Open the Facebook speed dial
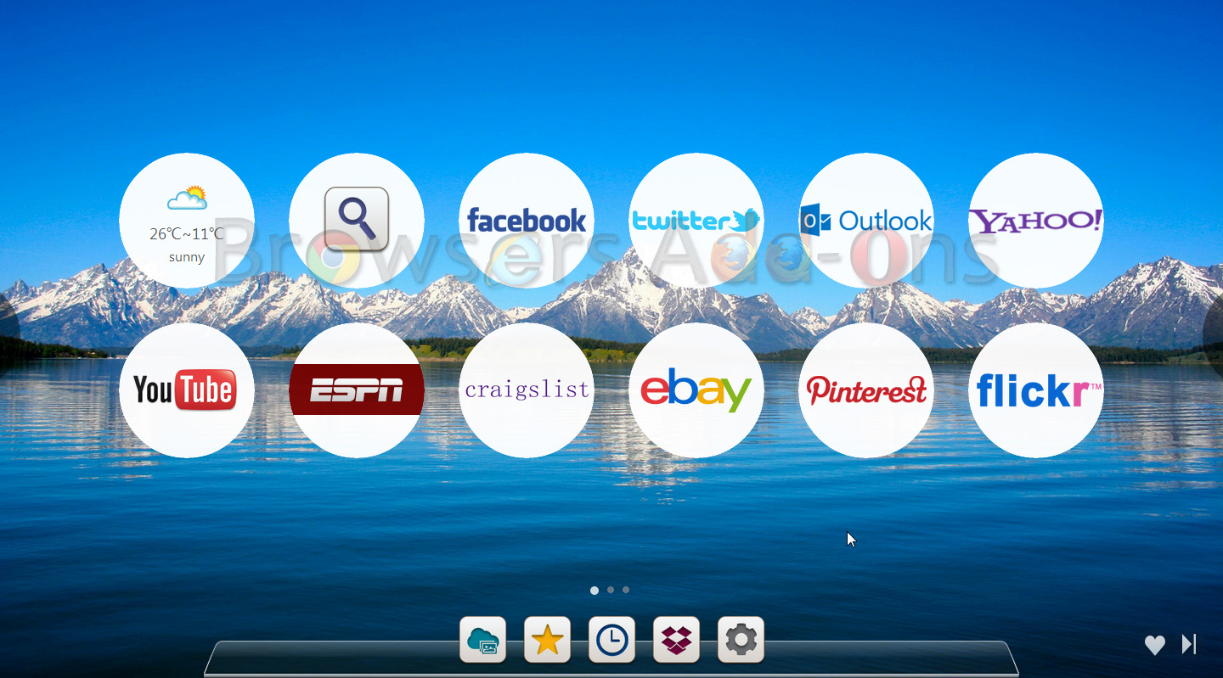 tap(527, 219)
